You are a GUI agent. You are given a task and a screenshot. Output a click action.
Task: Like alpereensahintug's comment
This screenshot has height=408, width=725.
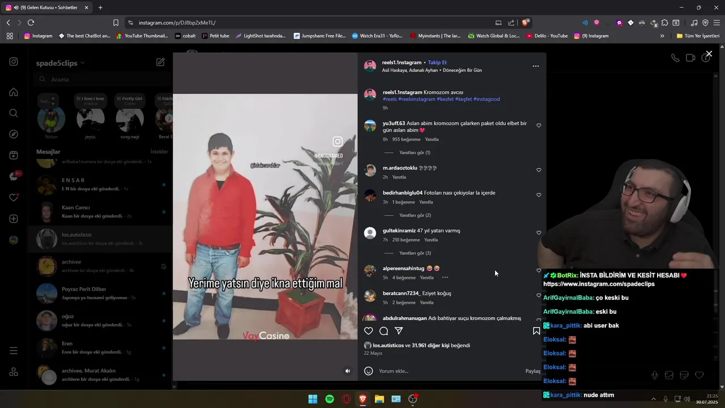click(x=539, y=270)
